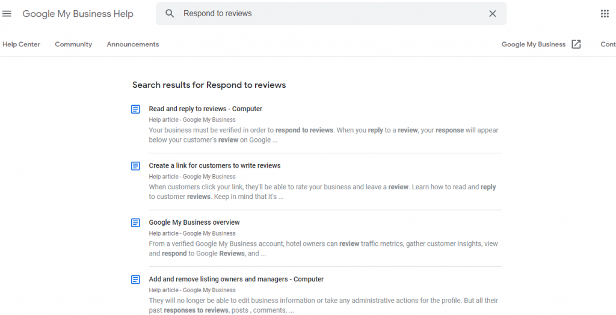Clear the search box with X
616x315 pixels.
tap(492, 14)
